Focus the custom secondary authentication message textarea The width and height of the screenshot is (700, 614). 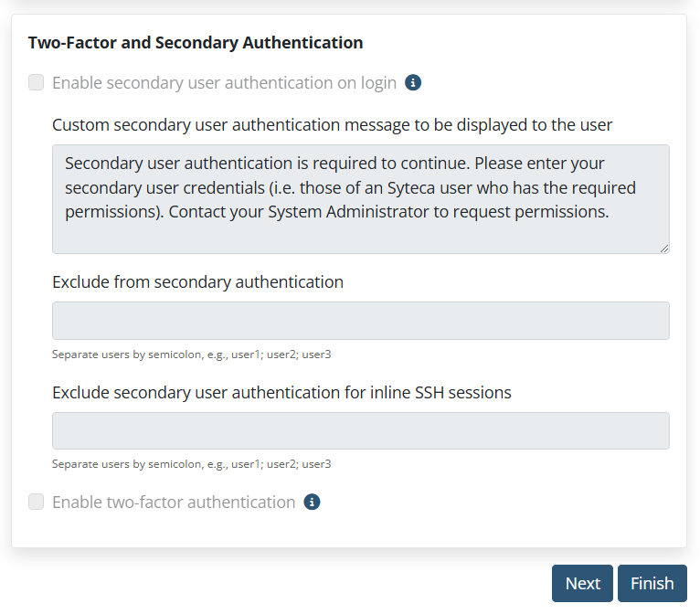(361, 199)
